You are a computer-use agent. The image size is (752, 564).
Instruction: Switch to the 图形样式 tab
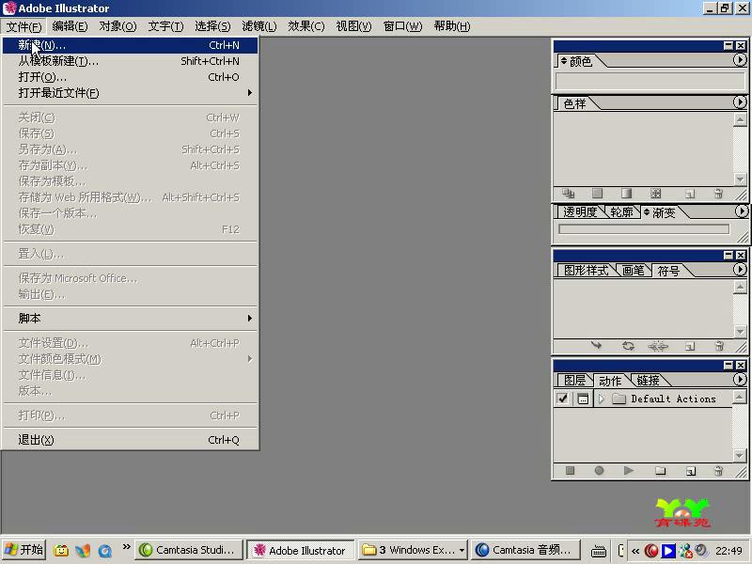(x=586, y=271)
